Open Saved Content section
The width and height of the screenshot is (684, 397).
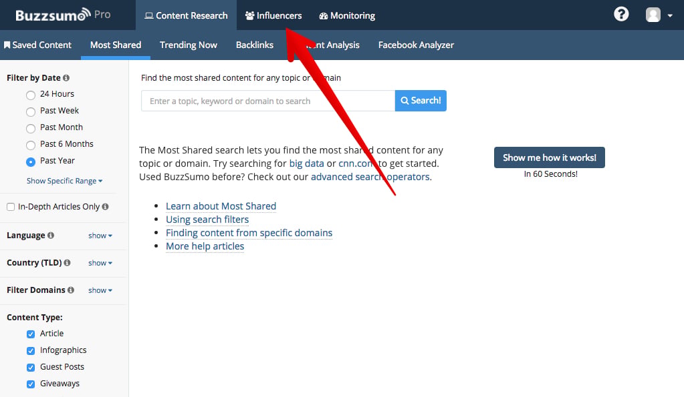tap(37, 45)
